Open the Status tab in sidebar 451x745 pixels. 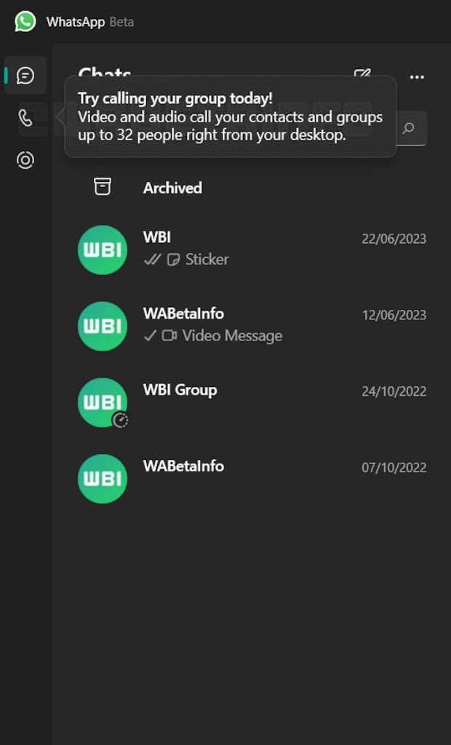pyautogui.click(x=25, y=160)
